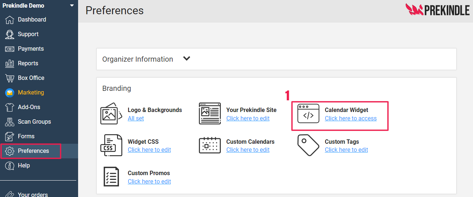This screenshot has height=197, width=473.
Task: Click edit link under Your Prekindle Site
Action: 248,118
